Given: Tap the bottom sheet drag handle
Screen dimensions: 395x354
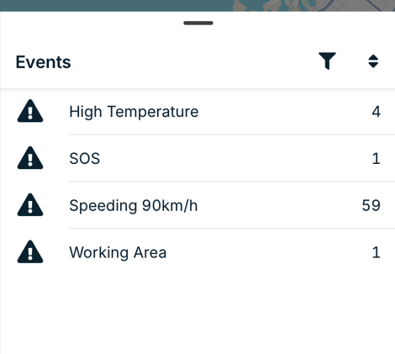Looking at the screenshot, I should [x=198, y=23].
